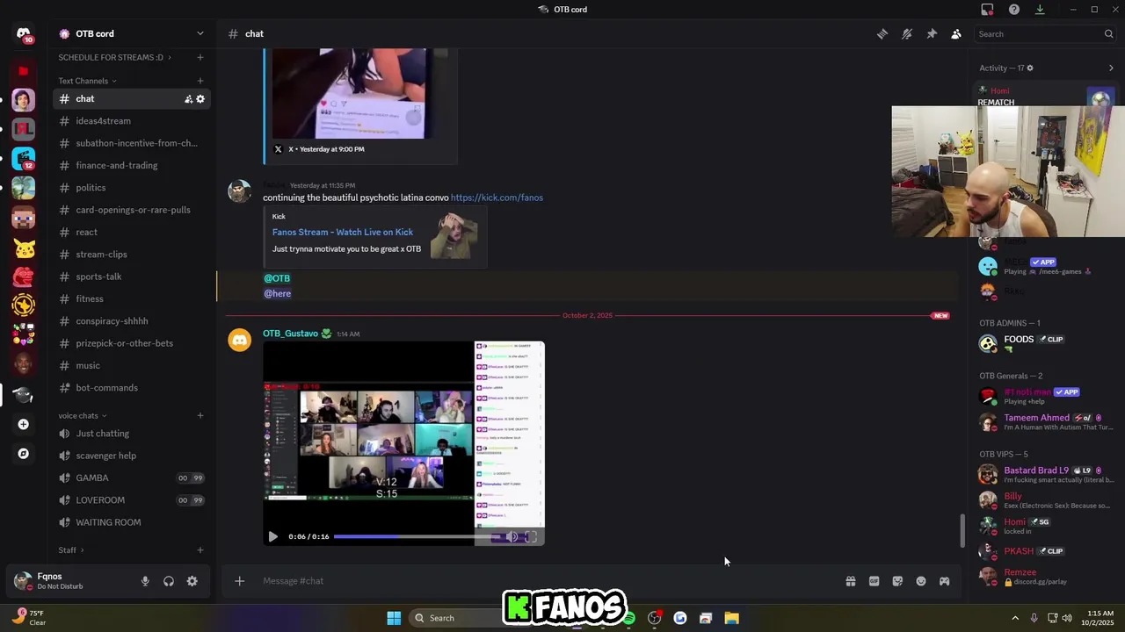Image resolution: width=1125 pixels, height=632 pixels.
Task: Switch to politics channel
Action: (132, 188)
